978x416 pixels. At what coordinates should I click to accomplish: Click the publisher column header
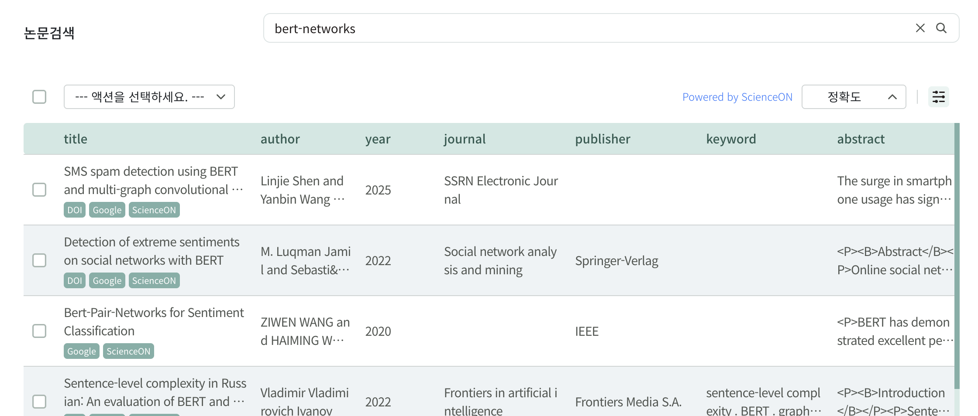tap(603, 139)
